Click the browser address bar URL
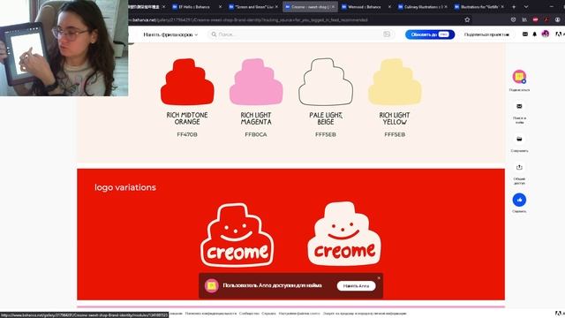Image resolution: width=565 pixels, height=318 pixels. coord(249,19)
